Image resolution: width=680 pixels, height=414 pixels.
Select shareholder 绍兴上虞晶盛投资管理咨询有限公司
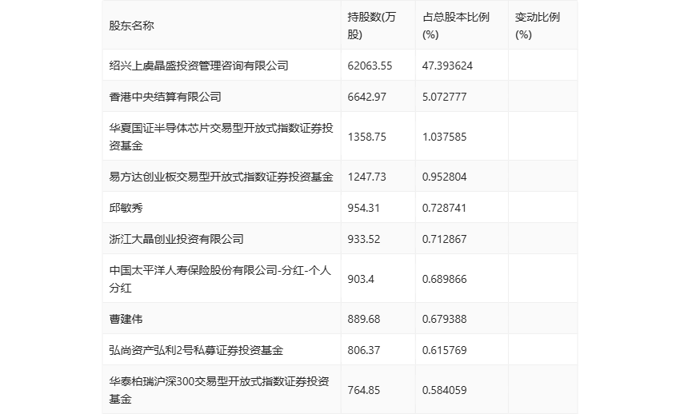[198, 66]
